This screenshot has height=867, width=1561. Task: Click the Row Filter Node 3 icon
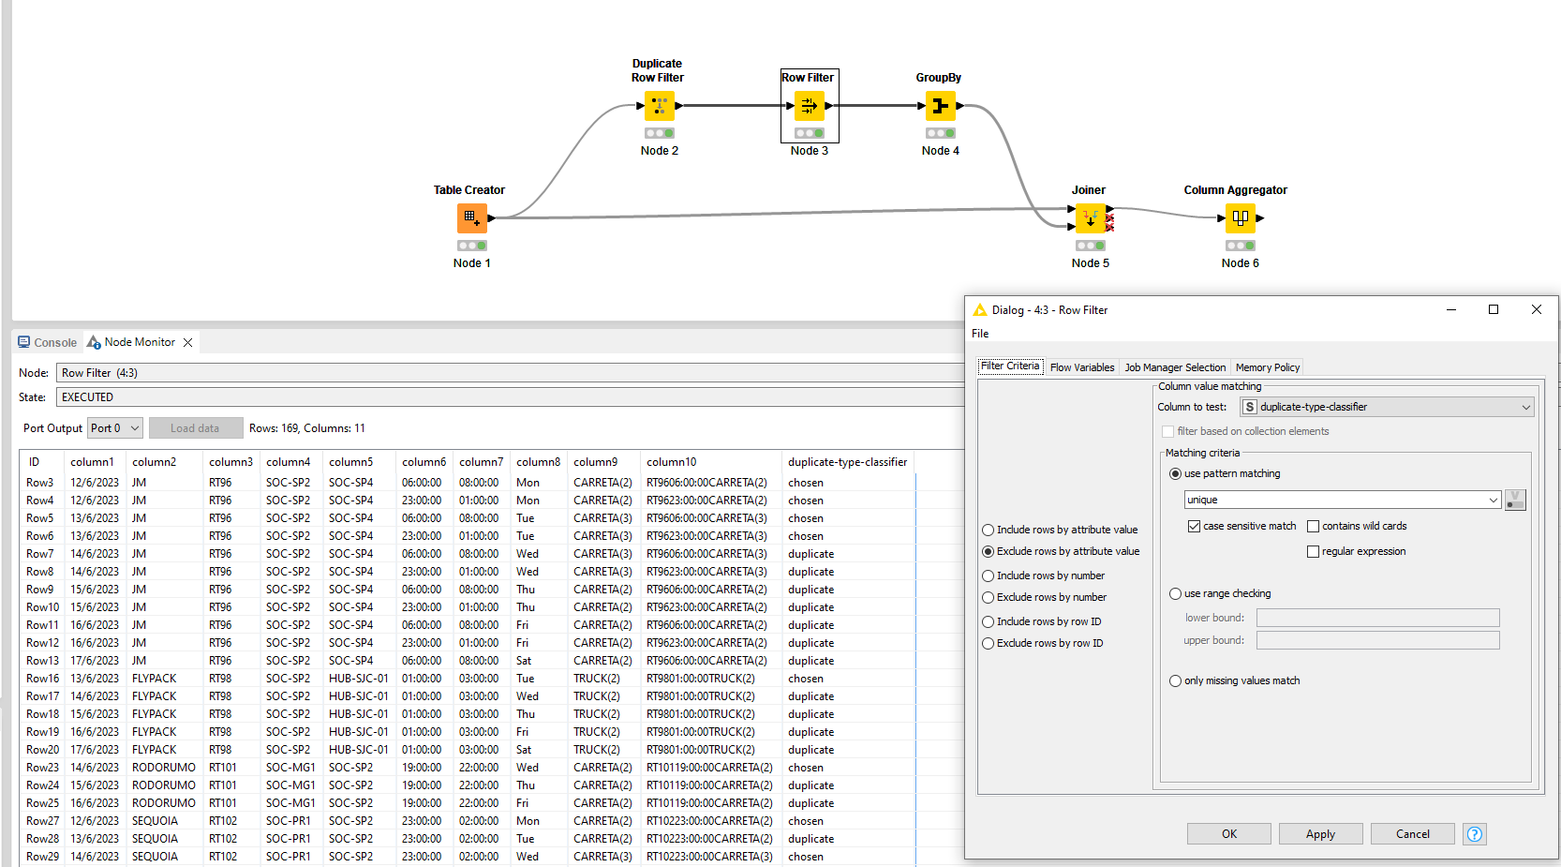[x=810, y=106]
